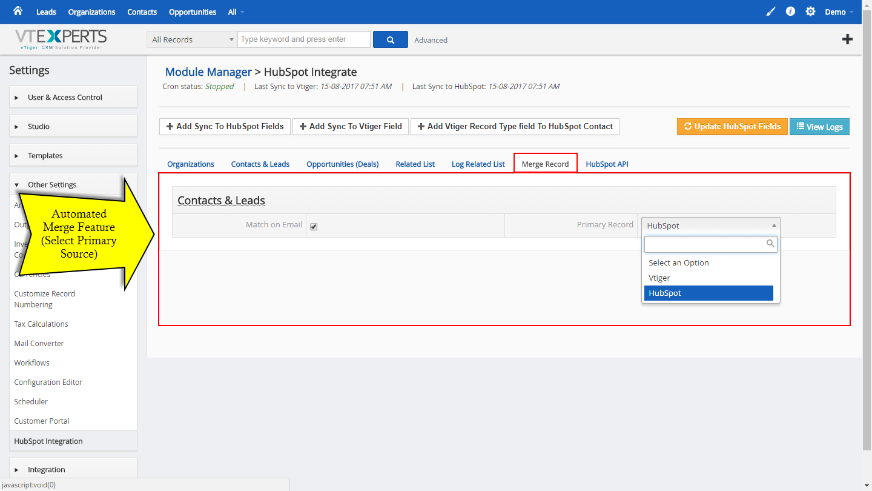Switch to the Organizations tab

[x=191, y=164]
